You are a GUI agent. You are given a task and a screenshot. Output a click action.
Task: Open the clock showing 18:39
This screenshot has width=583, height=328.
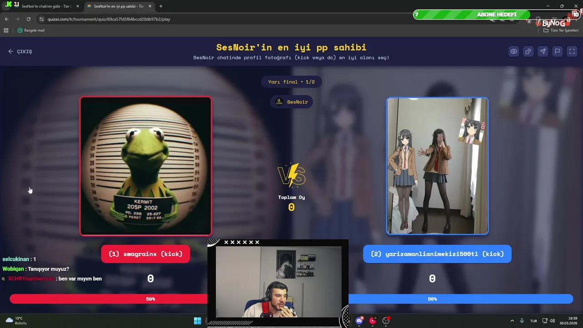pos(569,321)
